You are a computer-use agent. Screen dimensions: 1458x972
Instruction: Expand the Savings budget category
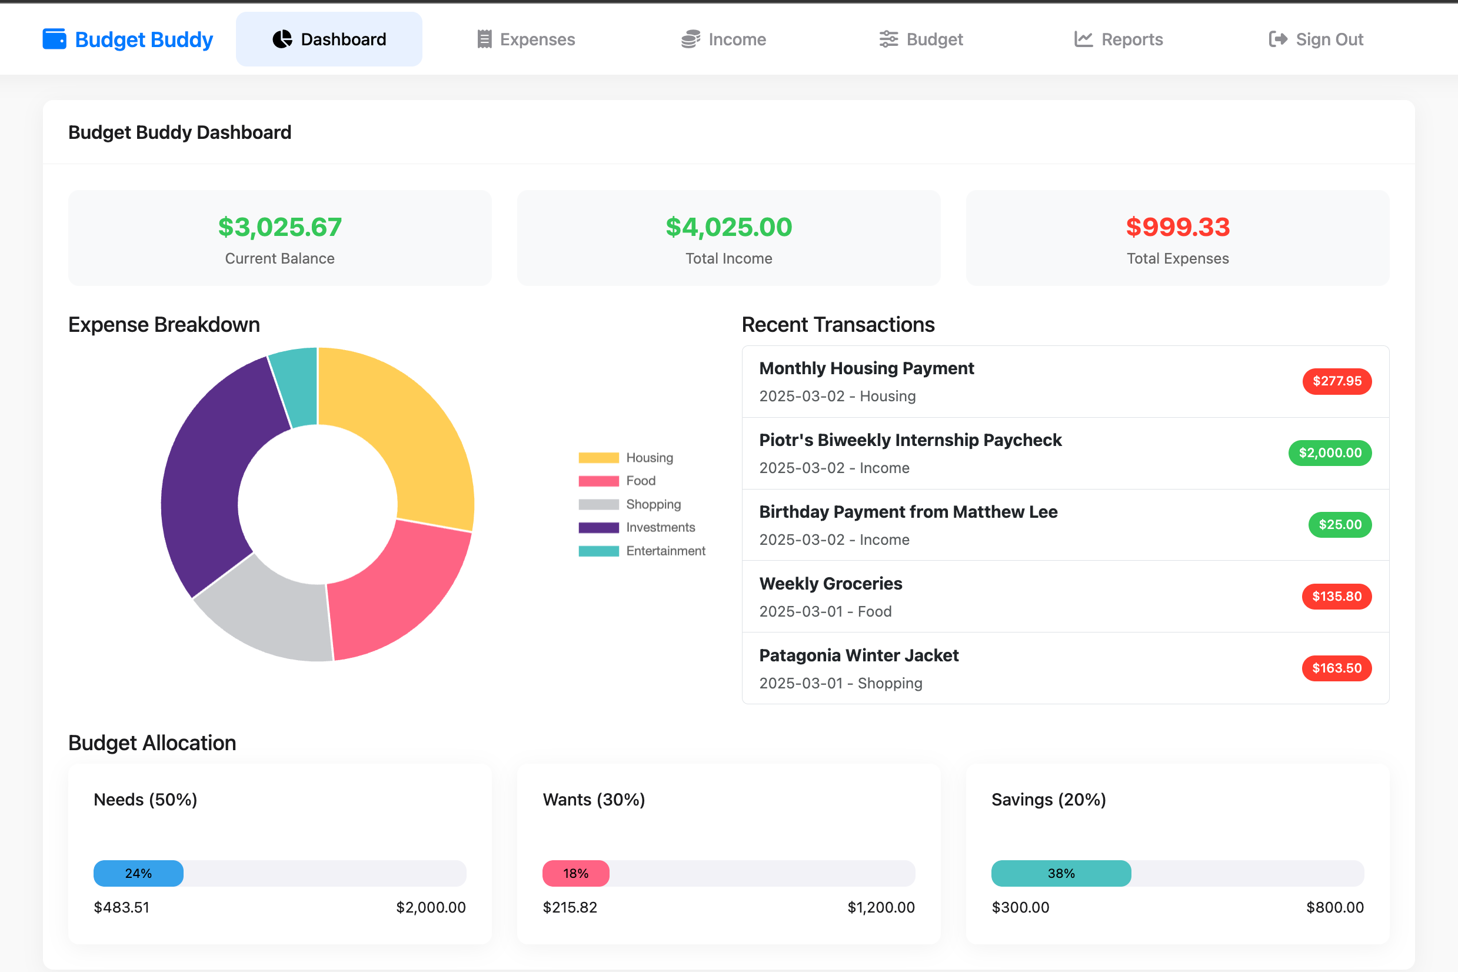1049,800
